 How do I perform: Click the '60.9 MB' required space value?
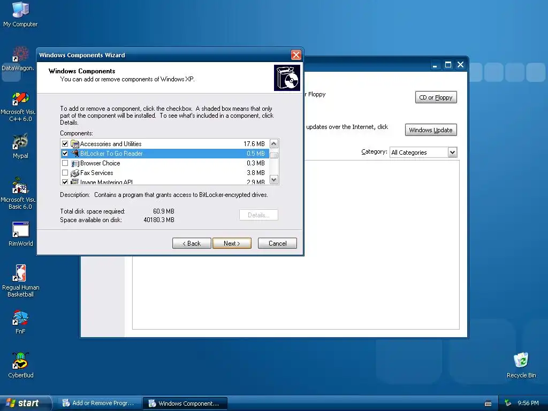(x=164, y=211)
